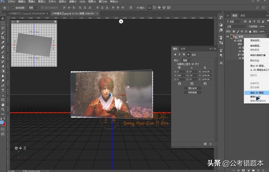269x172 pixels.
Task: Select the Zoom tool in the toolbox
Action: click(3, 109)
